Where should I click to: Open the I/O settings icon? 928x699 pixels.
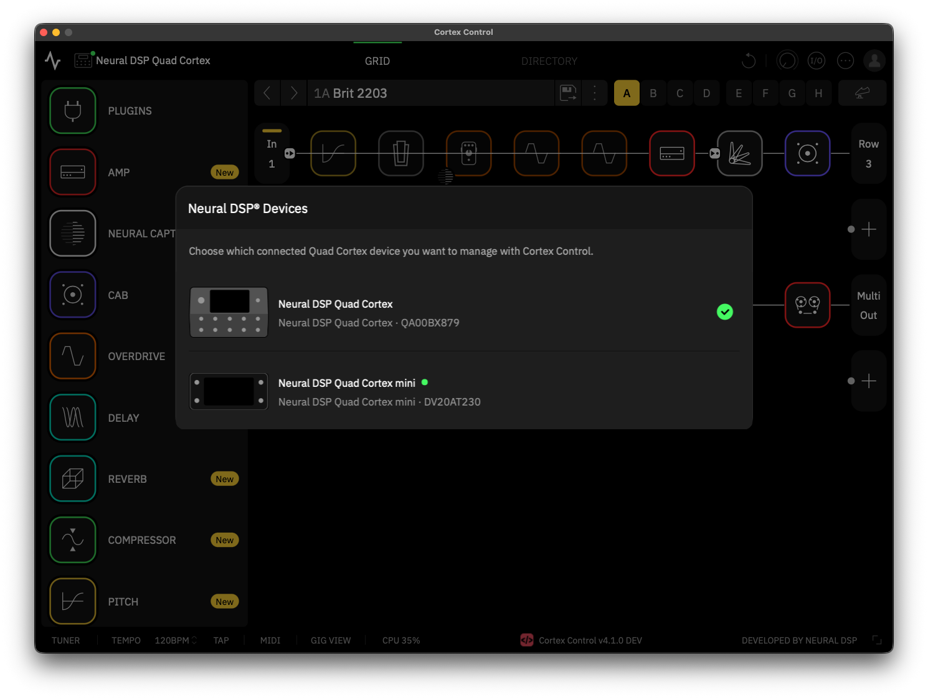pyautogui.click(x=816, y=60)
